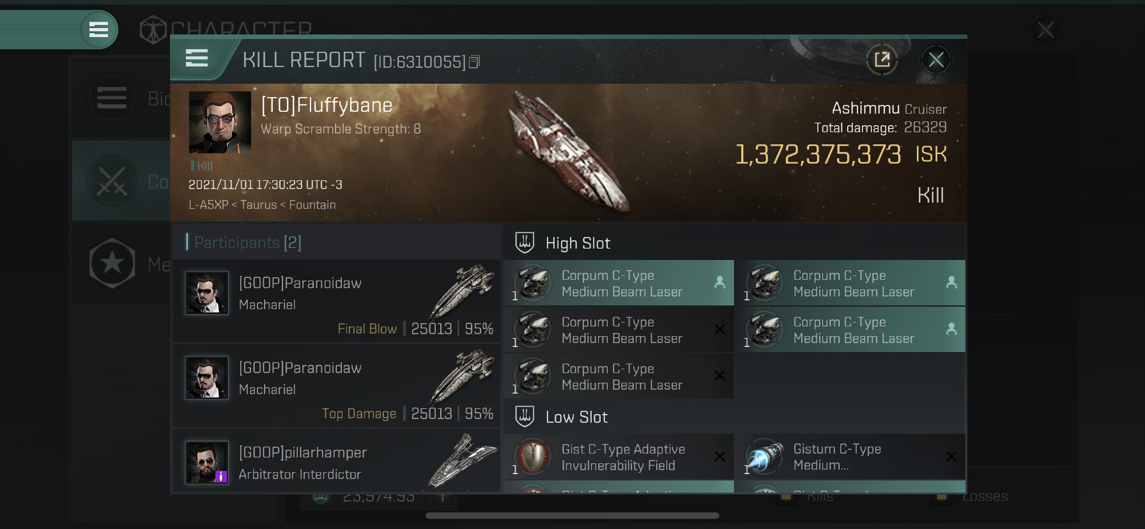Screen dimensions: 1145x529
Task: Click the Low Slot shield icon
Action: click(525, 417)
